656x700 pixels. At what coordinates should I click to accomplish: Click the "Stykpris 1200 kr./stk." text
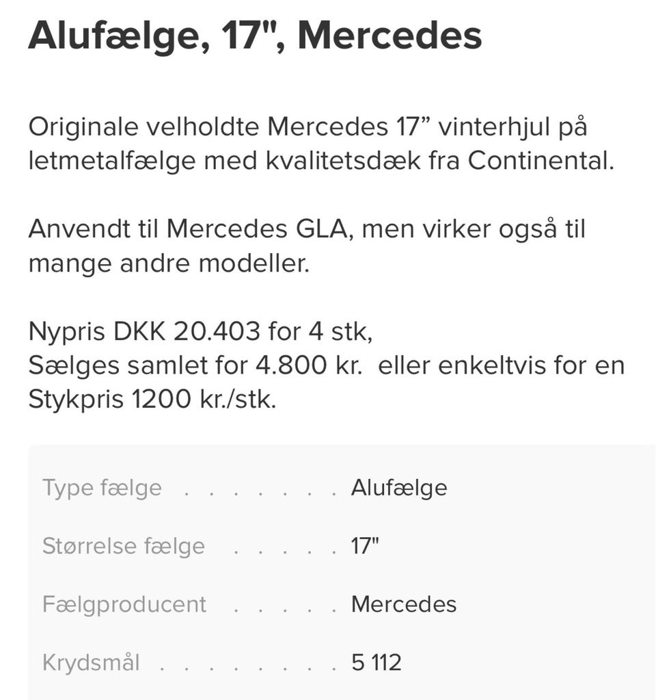pos(152,400)
